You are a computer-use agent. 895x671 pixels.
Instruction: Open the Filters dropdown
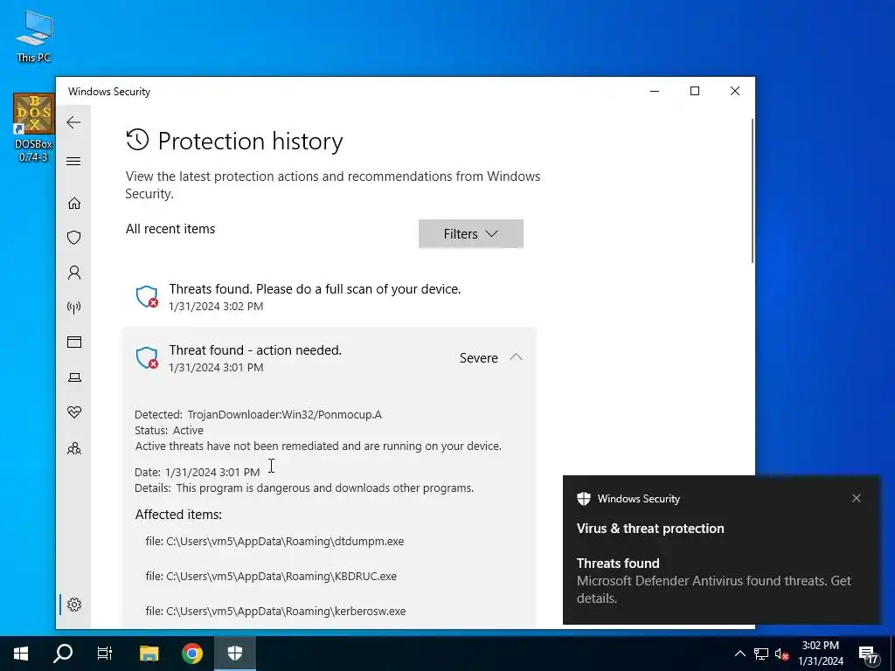click(x=471, y=234)
